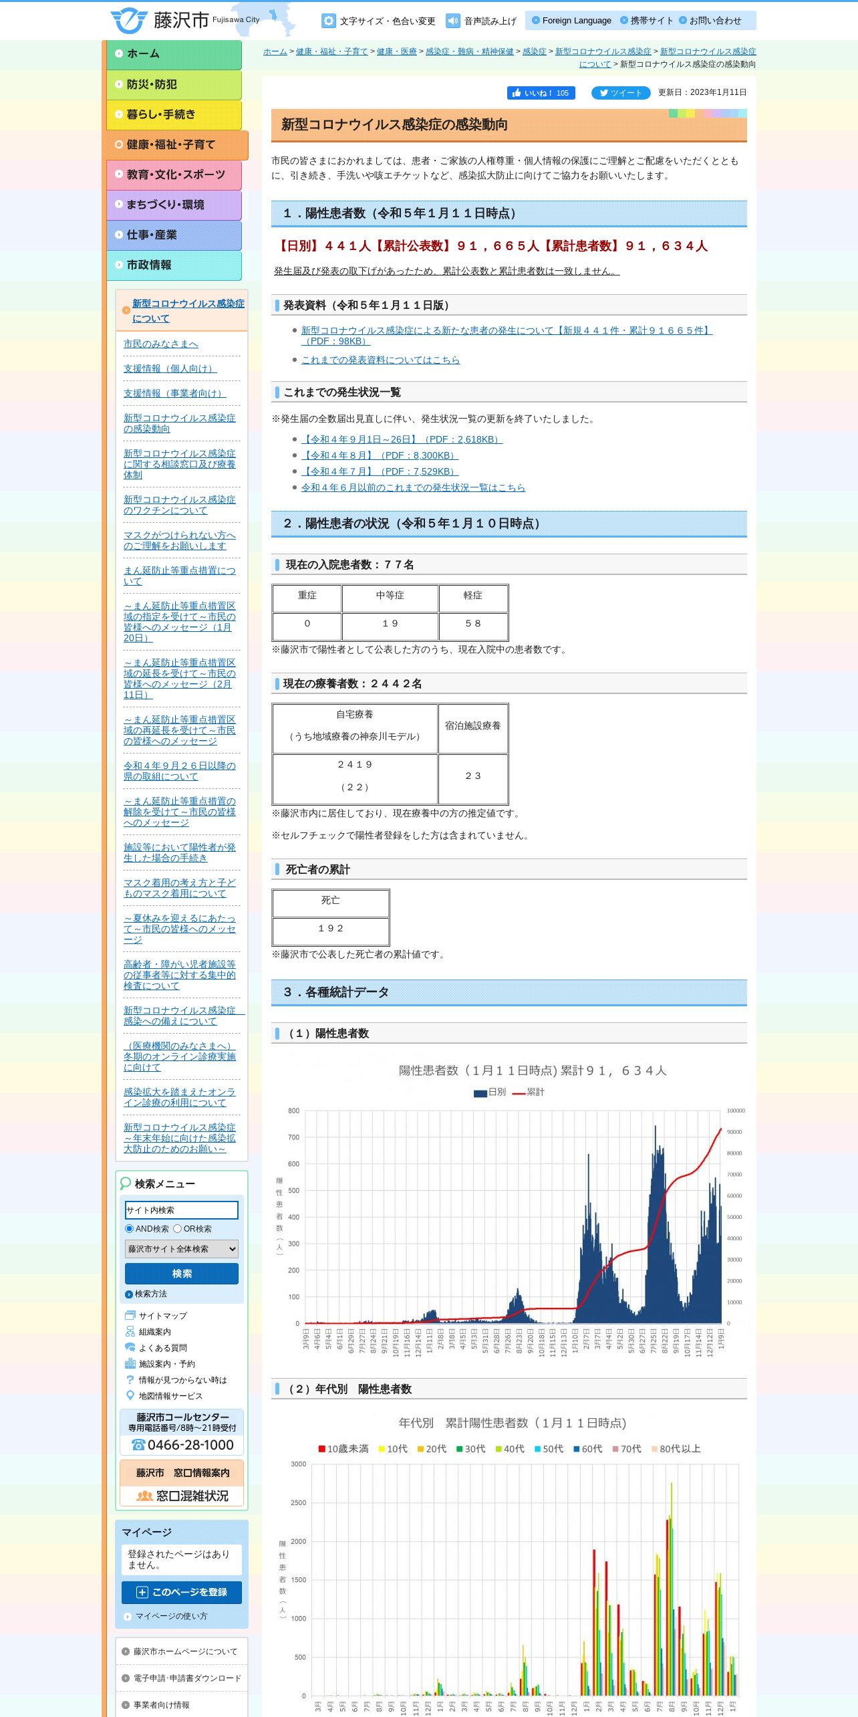Image resolution: width=858 pixels, height=1717 pixels.
Task: Open the map information service pin link
Action: [164, 1396]
